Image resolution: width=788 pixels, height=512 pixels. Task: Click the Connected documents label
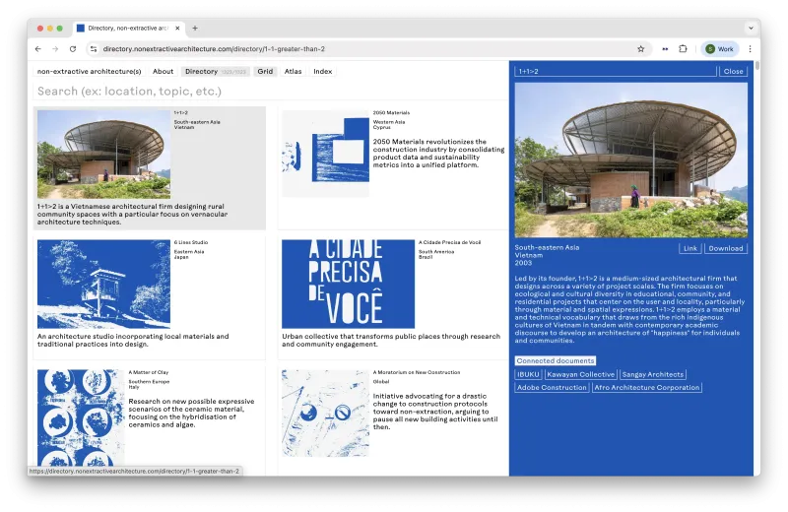pos(556,360)
